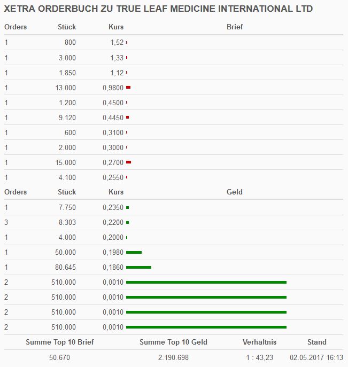
Task: Click the green bar beside price 0,1860
Action: pyautogui.click(x=138, y=267)
